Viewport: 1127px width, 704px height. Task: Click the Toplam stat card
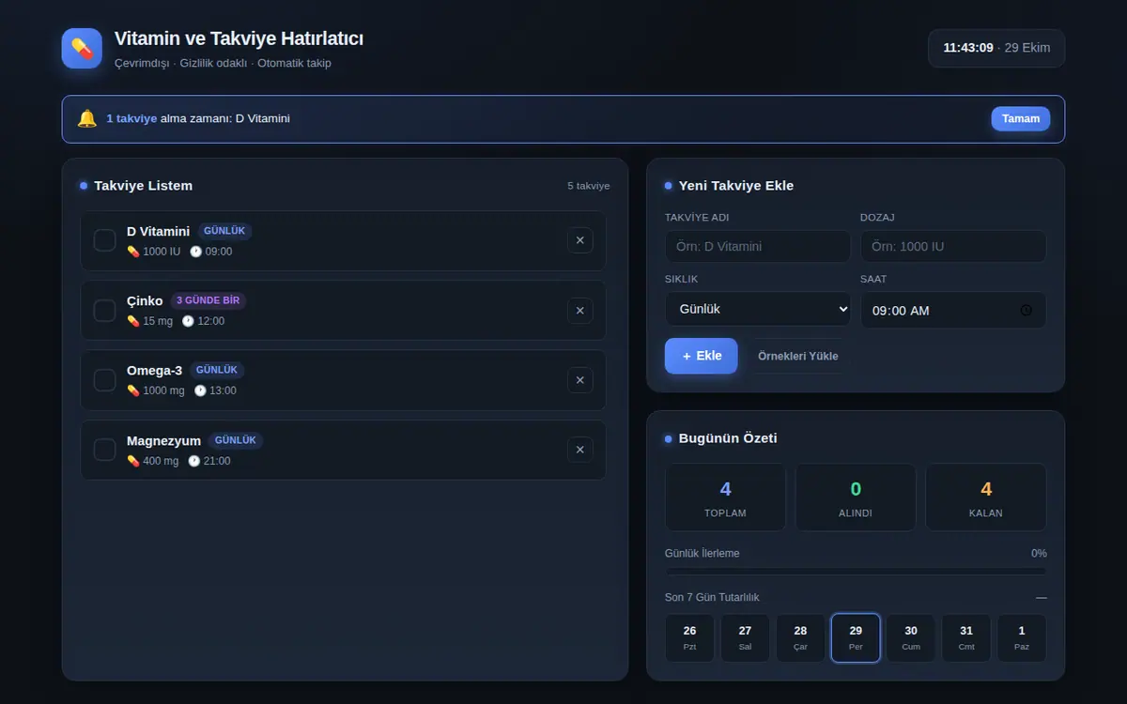pos(725,497)
